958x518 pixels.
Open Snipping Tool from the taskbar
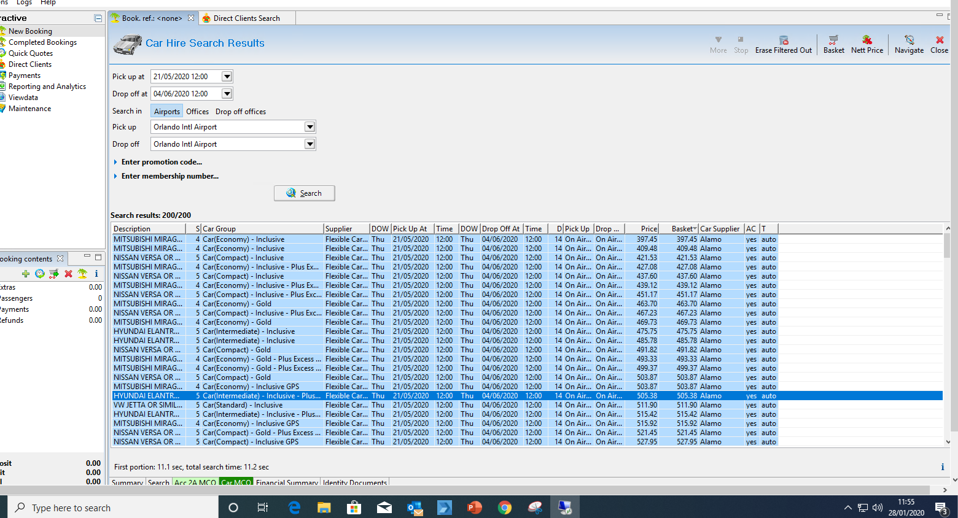point(535,508)
